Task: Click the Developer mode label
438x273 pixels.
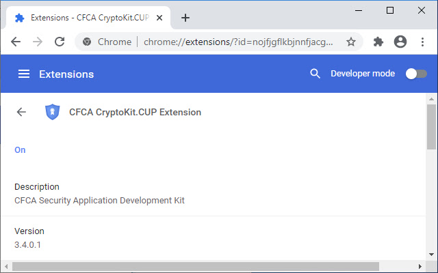Action: [363, 74]
